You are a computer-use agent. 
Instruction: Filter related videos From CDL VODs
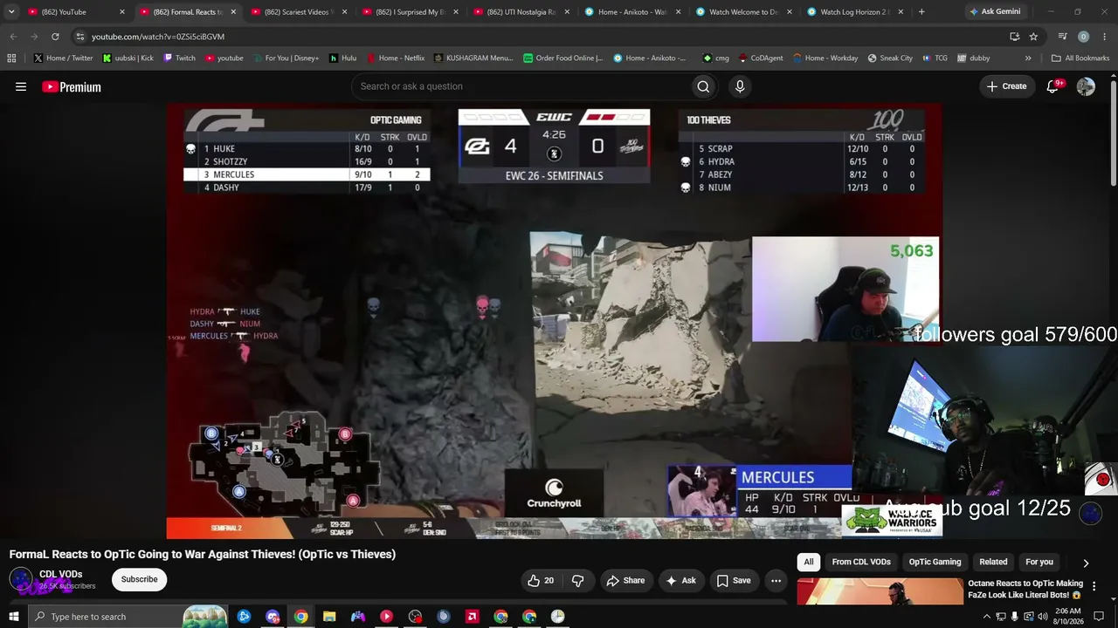(x=861, y=563)
